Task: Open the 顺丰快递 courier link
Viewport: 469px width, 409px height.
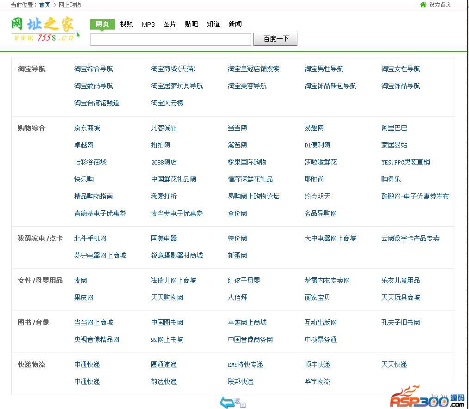Action: tap(317, 365)
